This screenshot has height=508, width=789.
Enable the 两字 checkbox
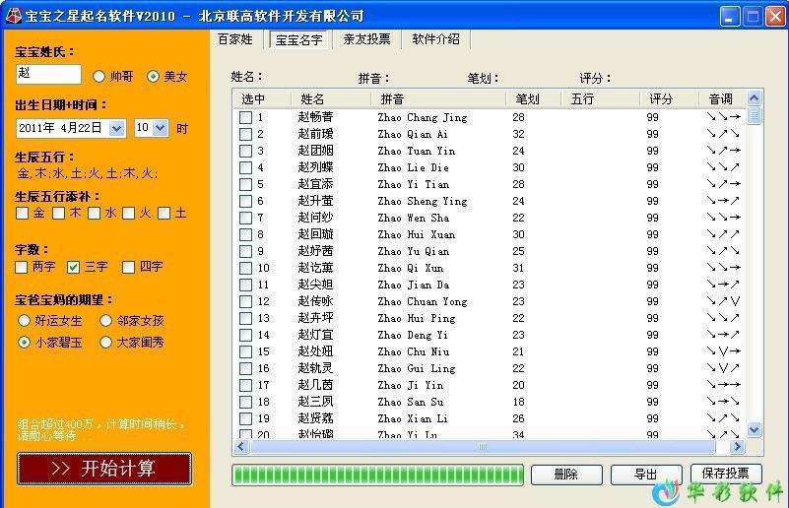(x=21, y=267)
